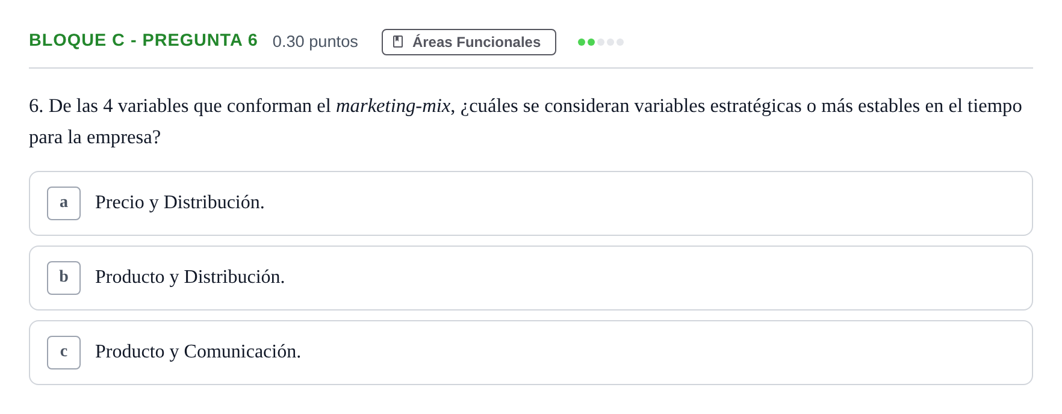Select the answer box labeled c
Image resolution: width=1062 pixels, height=414 pixels.
click(x=64, y=353)
